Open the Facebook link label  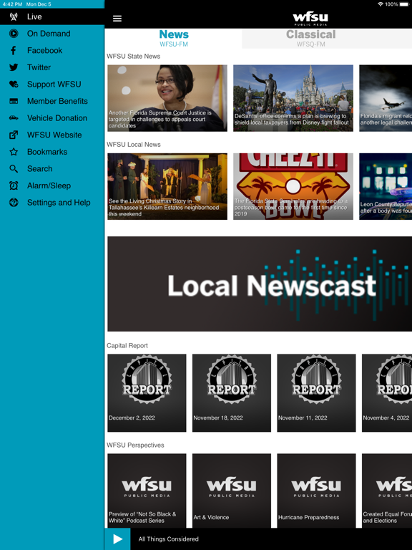(45, 51)
